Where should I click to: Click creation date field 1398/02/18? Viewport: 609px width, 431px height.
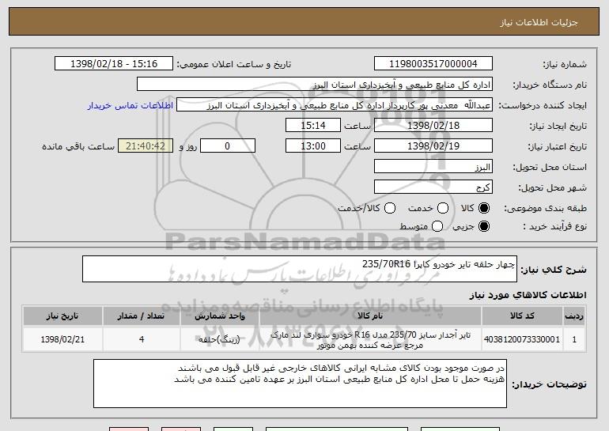pyautogui.click(x=433, y=126)
